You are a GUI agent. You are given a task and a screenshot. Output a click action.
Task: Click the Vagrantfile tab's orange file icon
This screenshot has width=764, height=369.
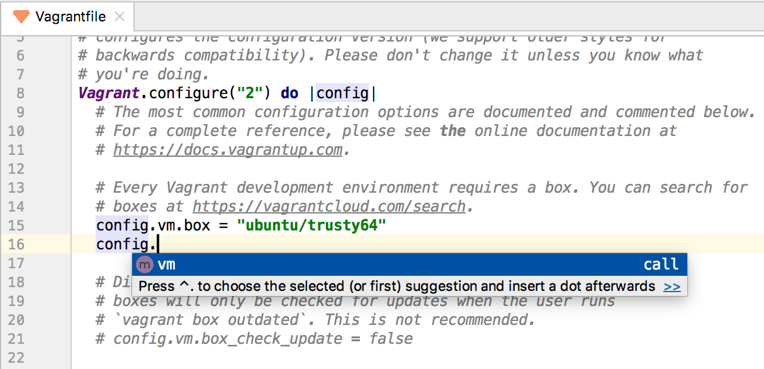21,16
